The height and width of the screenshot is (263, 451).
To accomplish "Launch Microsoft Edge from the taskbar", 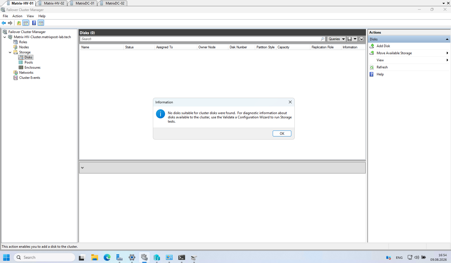I will tap(107, 257).
